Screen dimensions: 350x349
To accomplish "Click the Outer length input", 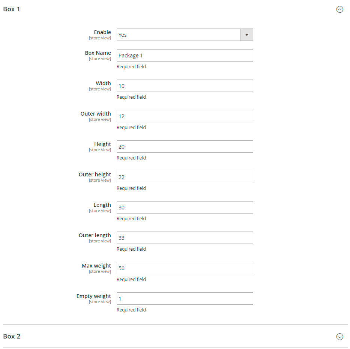I will tap(185, 238).
